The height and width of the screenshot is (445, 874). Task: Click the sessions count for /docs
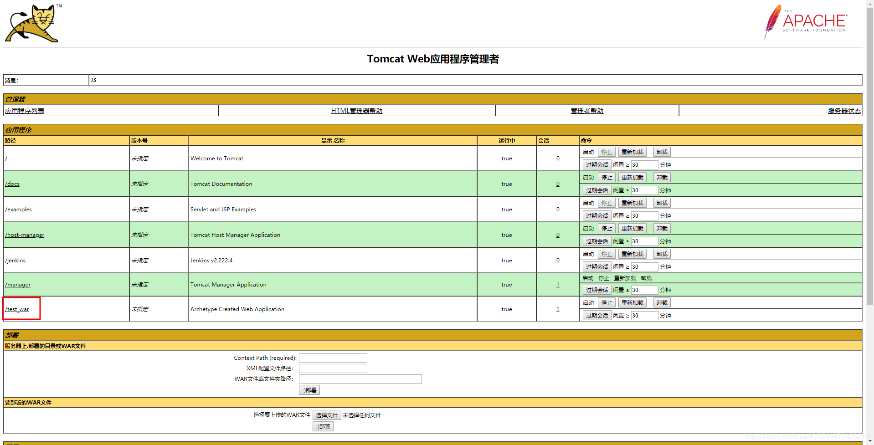(558, 184)
